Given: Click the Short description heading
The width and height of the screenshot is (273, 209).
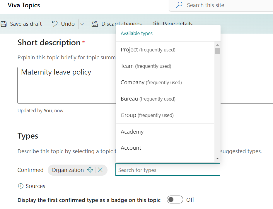Looking at the screenshot, I should pyautogui.click(x=49, y=43).
